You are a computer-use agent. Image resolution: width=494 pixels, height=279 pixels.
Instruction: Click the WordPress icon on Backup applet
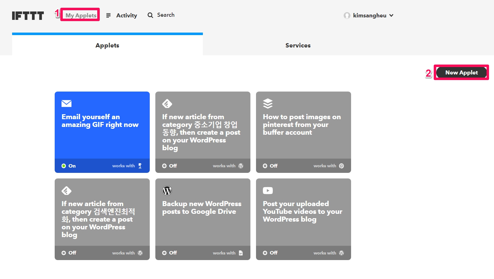[x=167, y=191]
